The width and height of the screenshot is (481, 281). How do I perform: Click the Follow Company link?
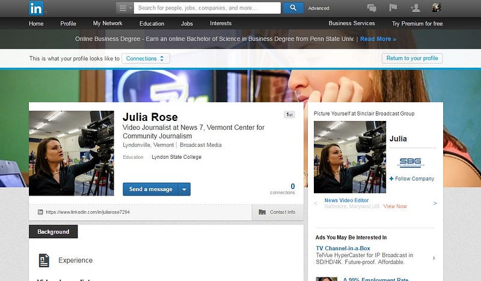click(x=414, y=179)
